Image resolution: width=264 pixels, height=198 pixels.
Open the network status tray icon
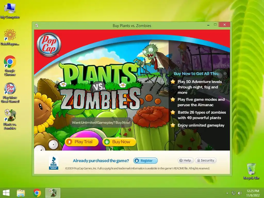pyautogui.click(x=234, y=193)
